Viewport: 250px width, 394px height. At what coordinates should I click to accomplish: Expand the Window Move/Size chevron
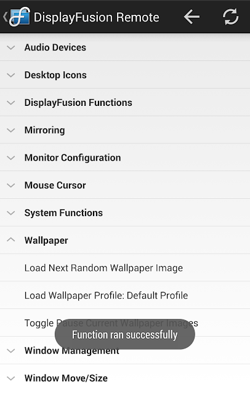[11, 379]
